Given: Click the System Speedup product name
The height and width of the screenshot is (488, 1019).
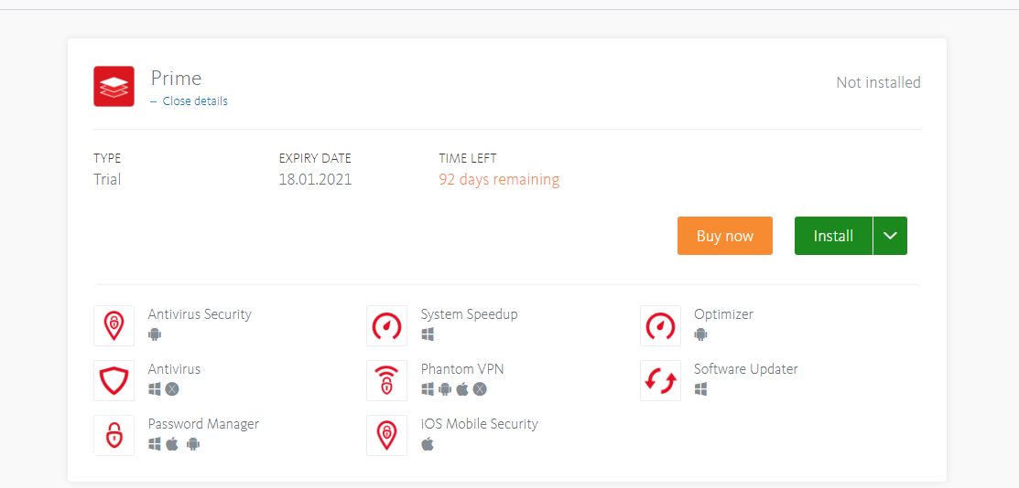Looking at the screenshot, I should (x=469, y=314).
